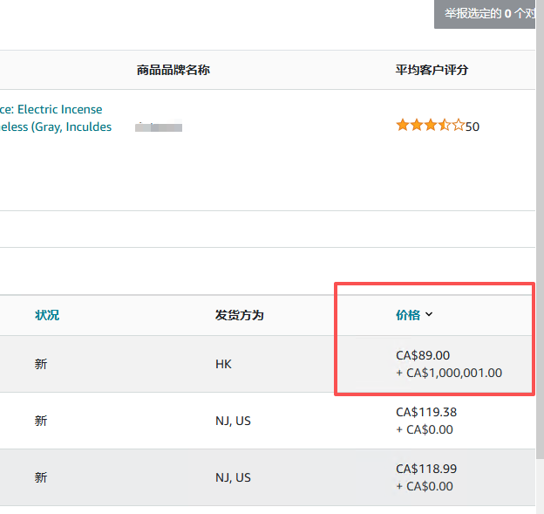Click the CA$1,000,001.00 shipping fee
Image resolution: width=544 pixels, height=514 pixels.
[454, 373]
